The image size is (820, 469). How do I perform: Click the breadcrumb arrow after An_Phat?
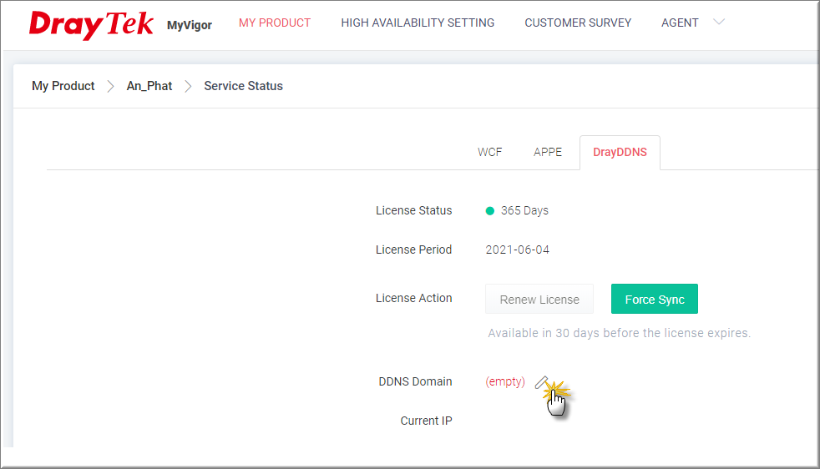pyautogui.click(x=188, y=86)
